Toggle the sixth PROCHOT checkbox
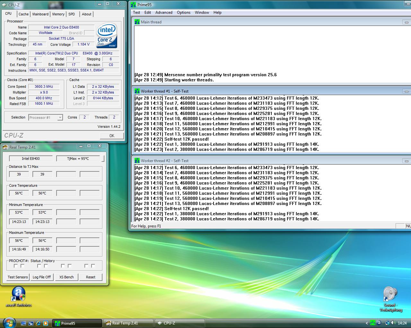411x328 pixels. (70, 266)
